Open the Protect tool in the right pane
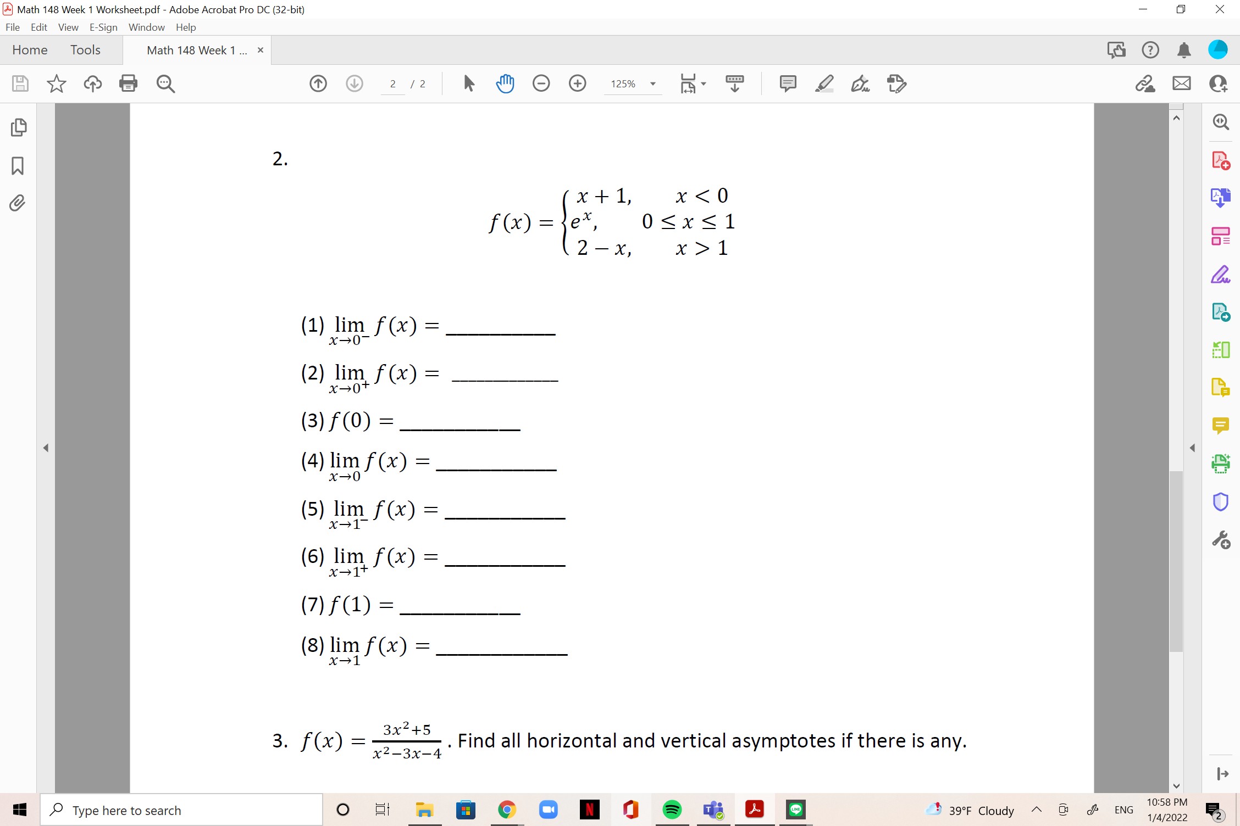The width and height of the screenshot is (1240, 826). click(1221, 501)
